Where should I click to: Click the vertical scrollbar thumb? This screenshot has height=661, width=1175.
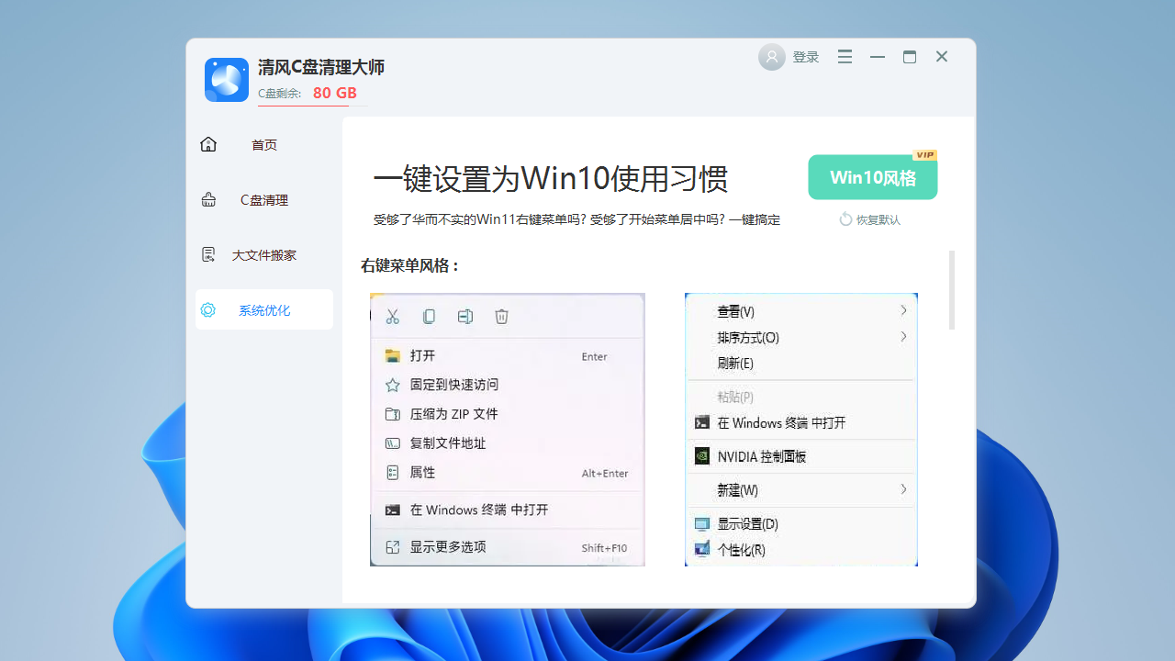pos(952,290)
